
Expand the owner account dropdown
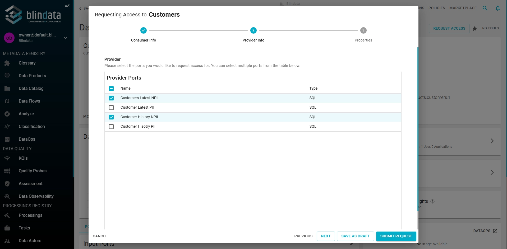click(x=65, y=38)
